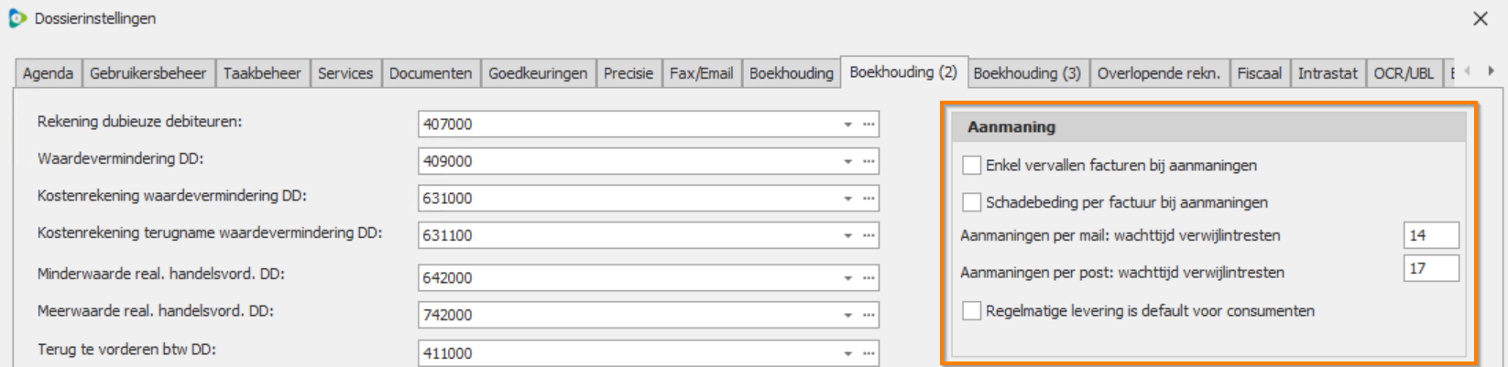Screen dimensions: 1508x367
Task: Check Regelmatige levering is default voor consumenten
Action: coord(972,311)
